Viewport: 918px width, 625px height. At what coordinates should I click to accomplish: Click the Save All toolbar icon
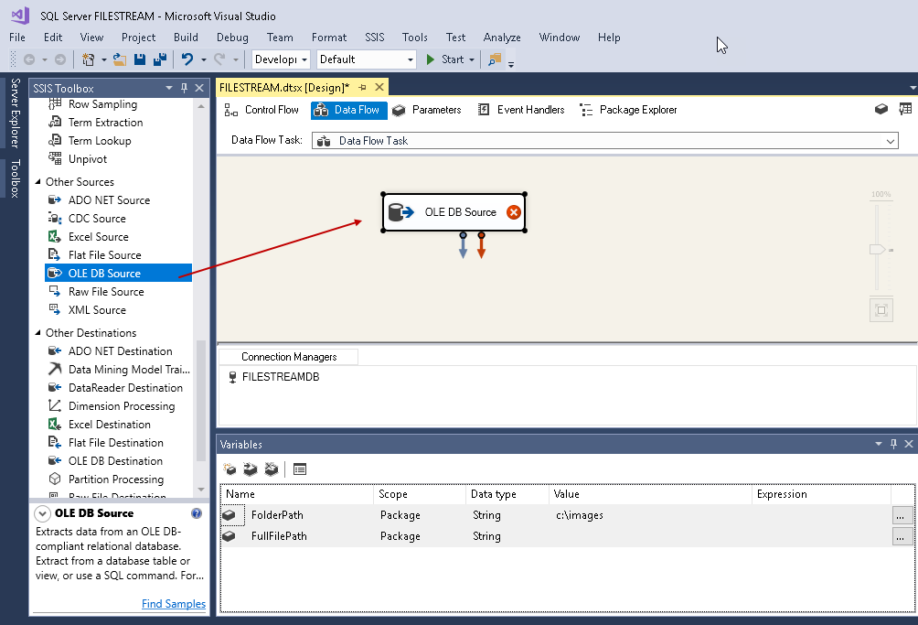pos(160,59)
